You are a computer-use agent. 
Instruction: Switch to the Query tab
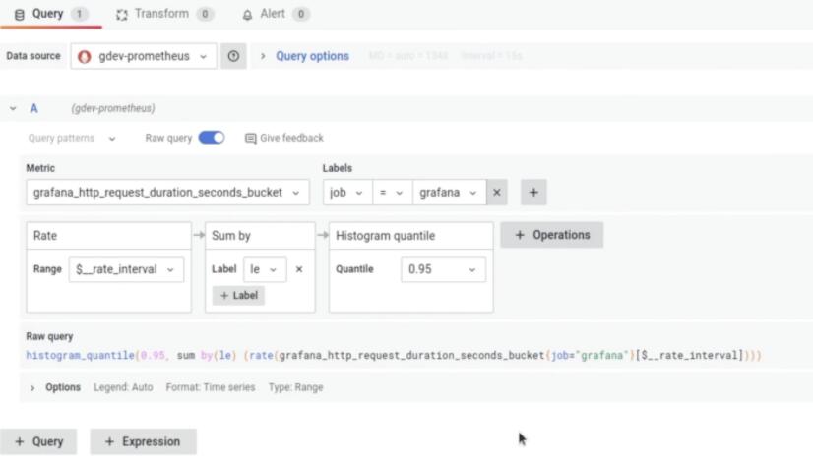50,14
